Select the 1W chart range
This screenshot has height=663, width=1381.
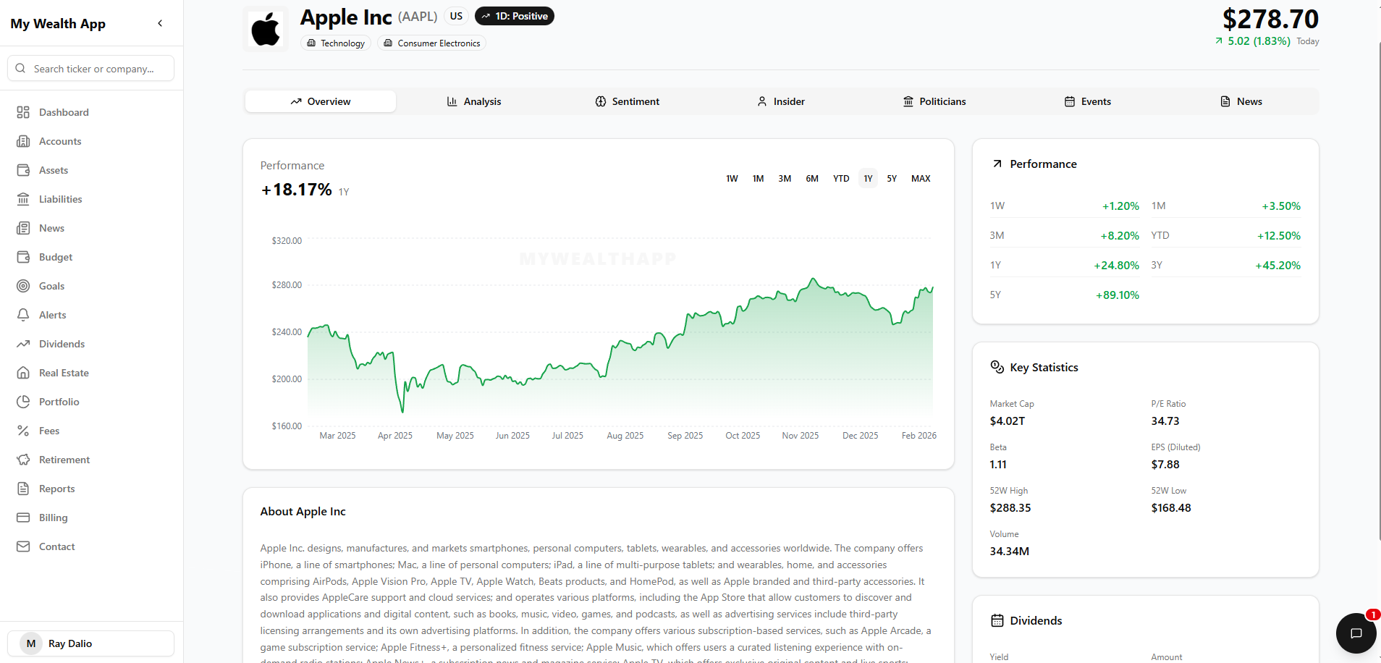pos(732,178)
